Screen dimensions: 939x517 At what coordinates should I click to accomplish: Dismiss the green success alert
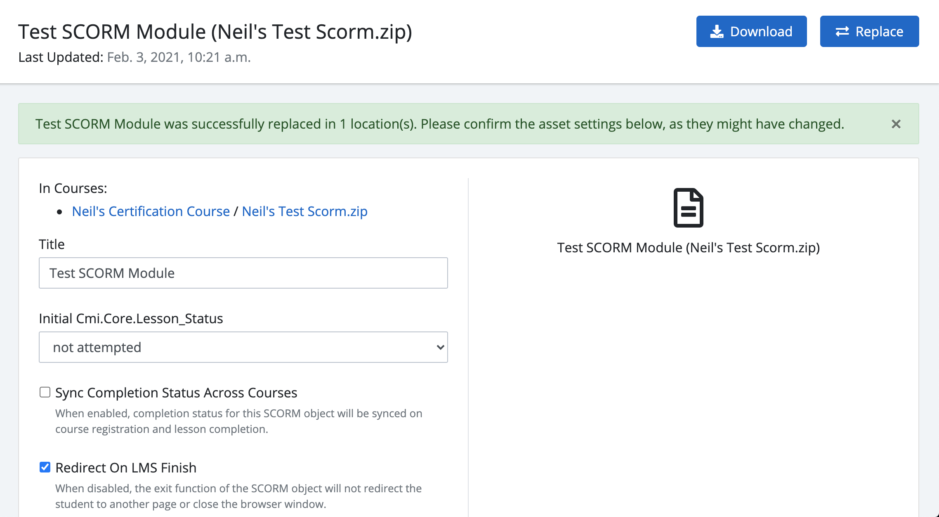pyautogui.click(x=896, y=124)
